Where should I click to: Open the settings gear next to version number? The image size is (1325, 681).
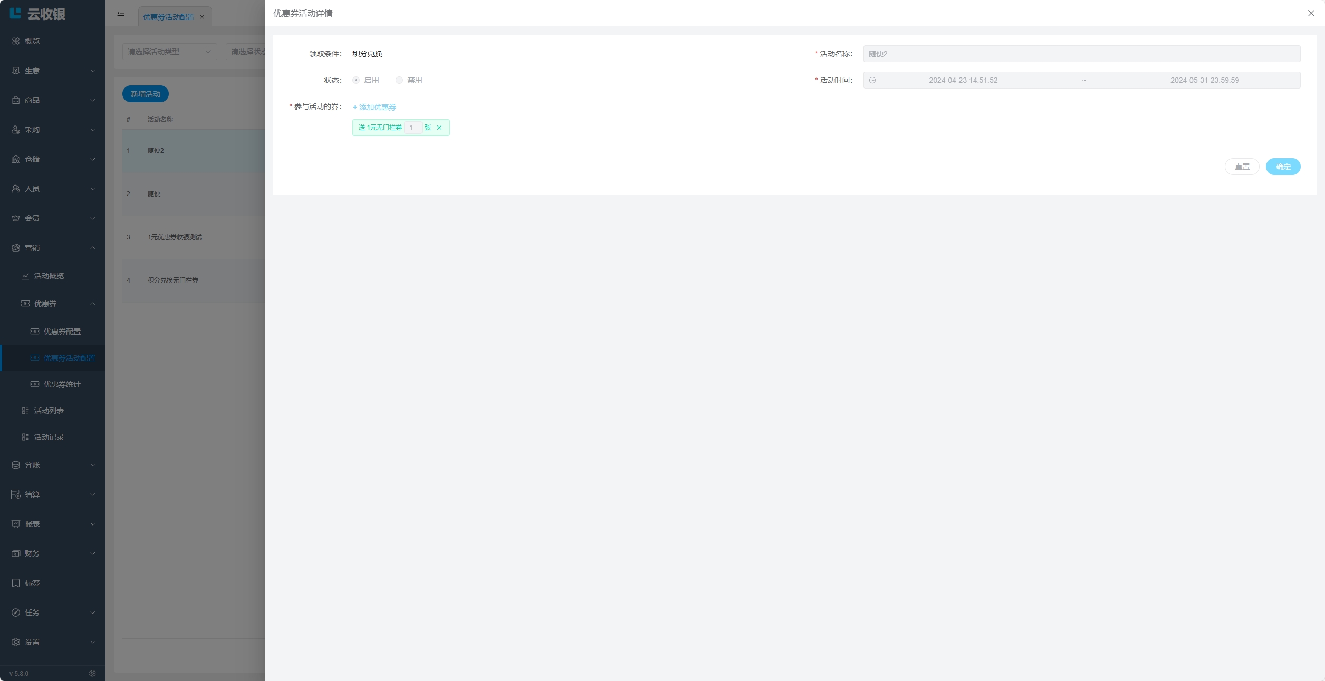coord(92,673)
